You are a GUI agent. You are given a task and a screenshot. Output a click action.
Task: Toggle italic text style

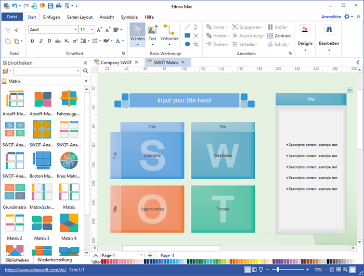coord(40,41)
